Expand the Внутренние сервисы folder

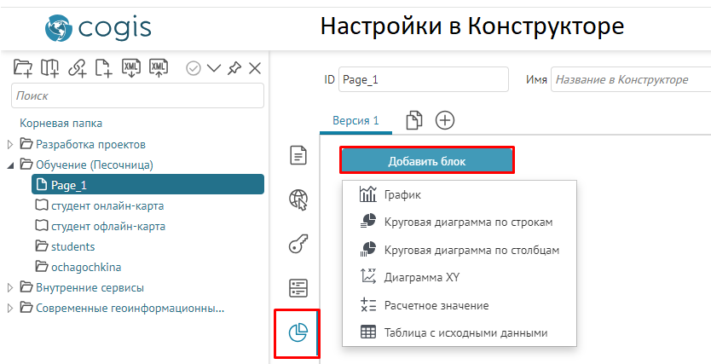(11, 287)
